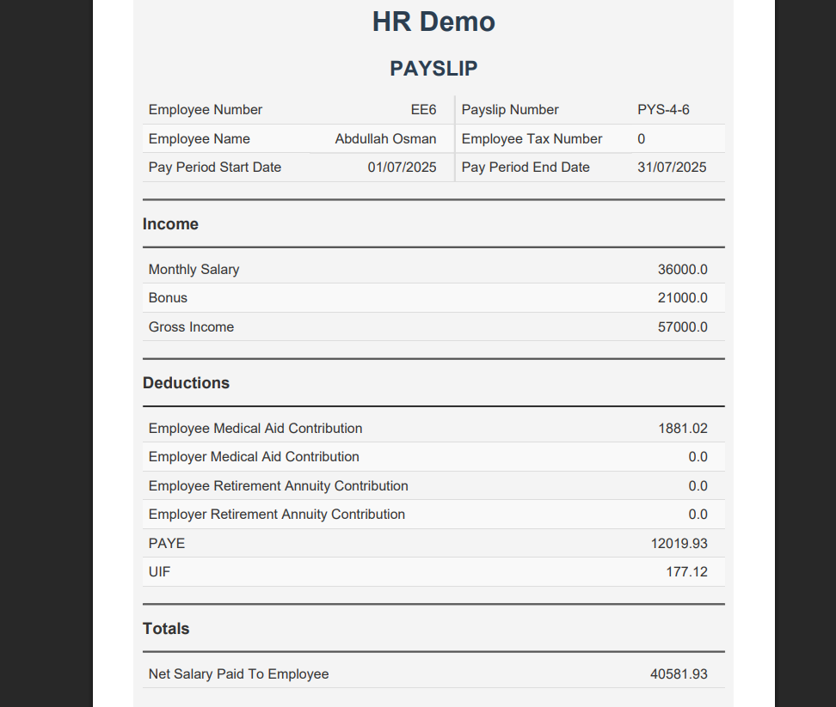
Task: Click the Employee Name Abdullah Osman
Action: click(x=385, y=138)
